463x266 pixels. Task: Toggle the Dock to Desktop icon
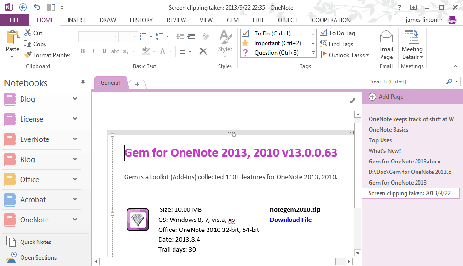coord(51,7)
